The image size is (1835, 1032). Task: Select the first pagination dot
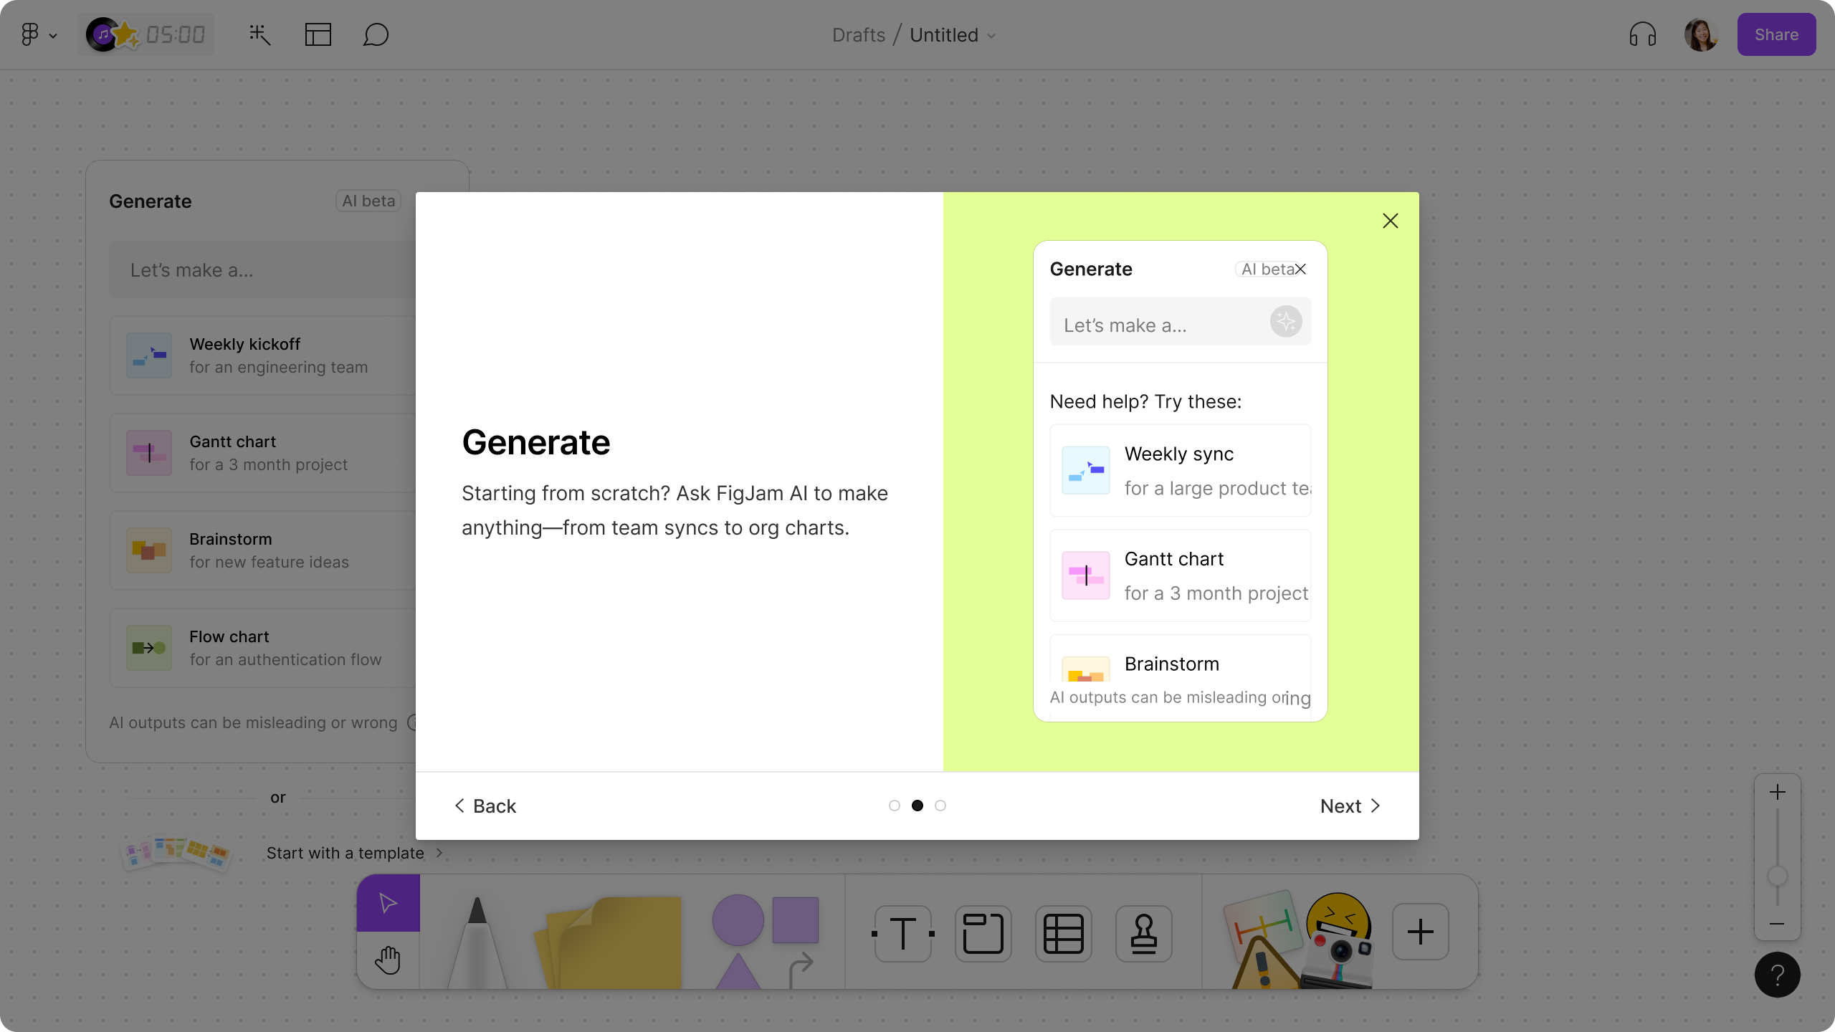[895, 806]
